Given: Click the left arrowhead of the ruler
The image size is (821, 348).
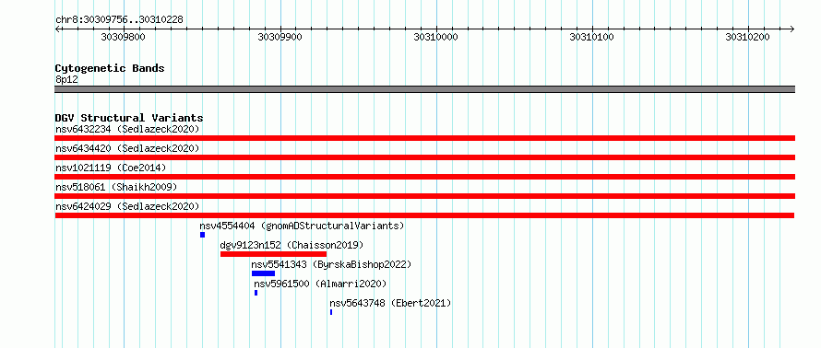Looking at the screenshot, I should 57,29.
